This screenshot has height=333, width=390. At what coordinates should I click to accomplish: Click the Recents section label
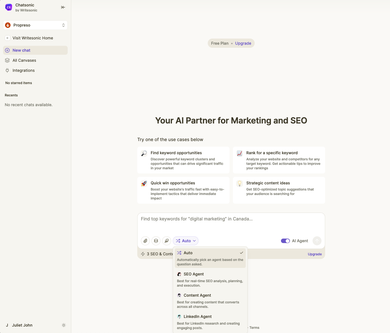point(11,95)
